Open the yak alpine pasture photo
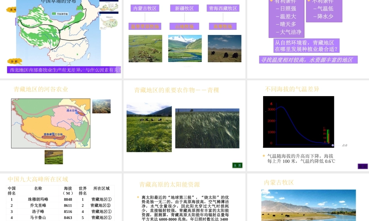The height and width of the screenshot is (221, 369). point(224,49)
